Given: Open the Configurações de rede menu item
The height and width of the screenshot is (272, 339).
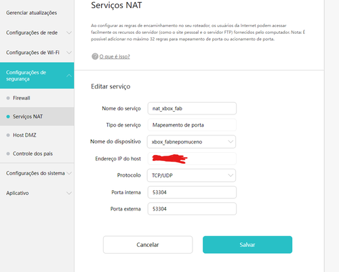Looking at the screenshot, I should (x=32, y=32).
